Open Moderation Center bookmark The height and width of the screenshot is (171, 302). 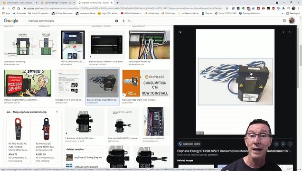coord(85,13)
